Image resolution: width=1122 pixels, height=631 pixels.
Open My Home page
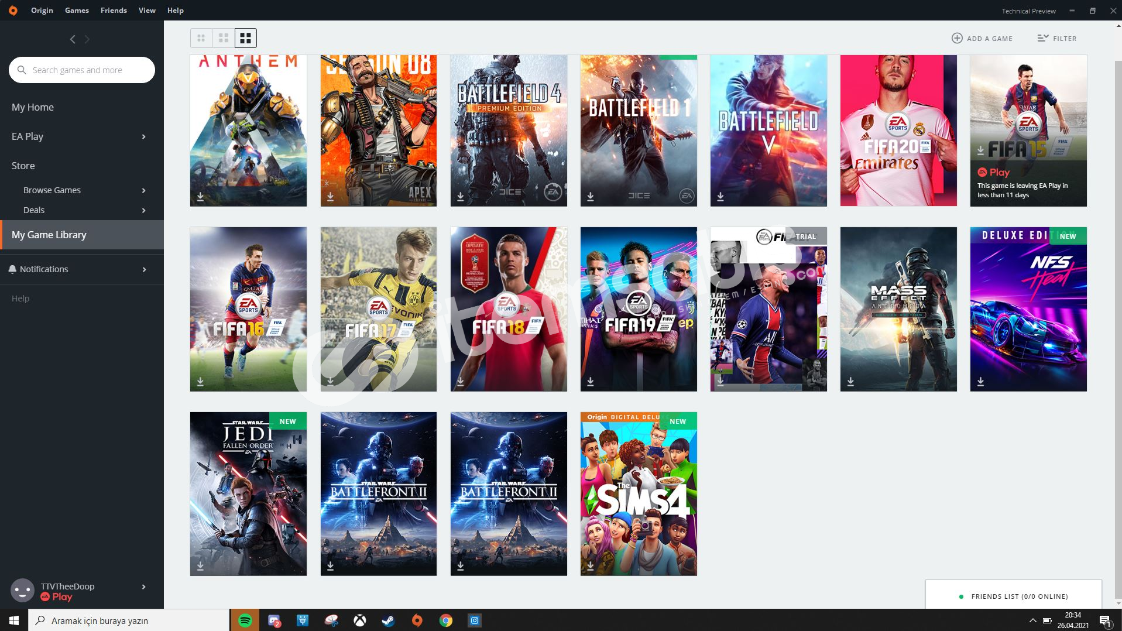pyautogui.click(x=33, y=107)
